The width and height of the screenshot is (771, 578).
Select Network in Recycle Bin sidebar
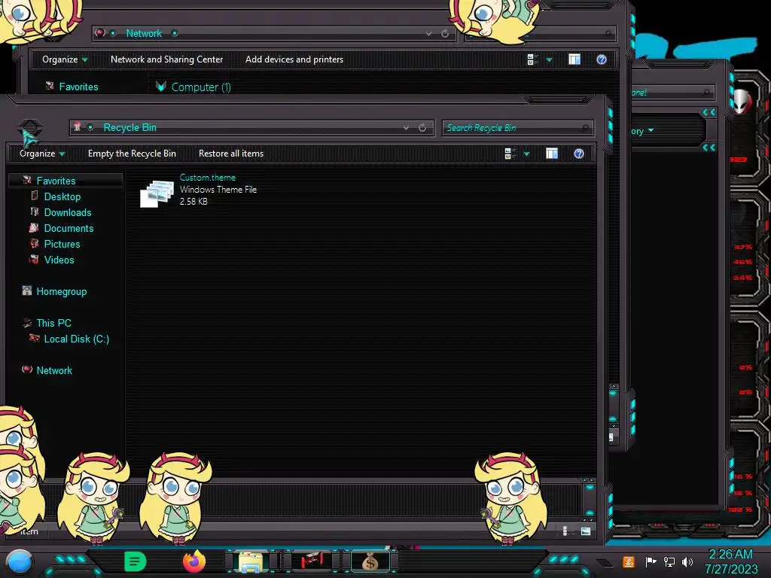54,370
